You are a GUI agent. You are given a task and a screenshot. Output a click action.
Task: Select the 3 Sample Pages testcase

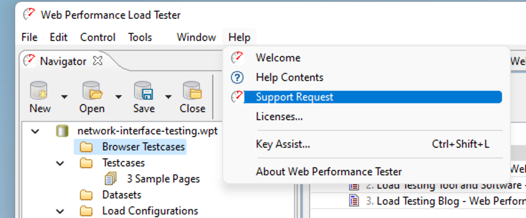coord(163,179)
